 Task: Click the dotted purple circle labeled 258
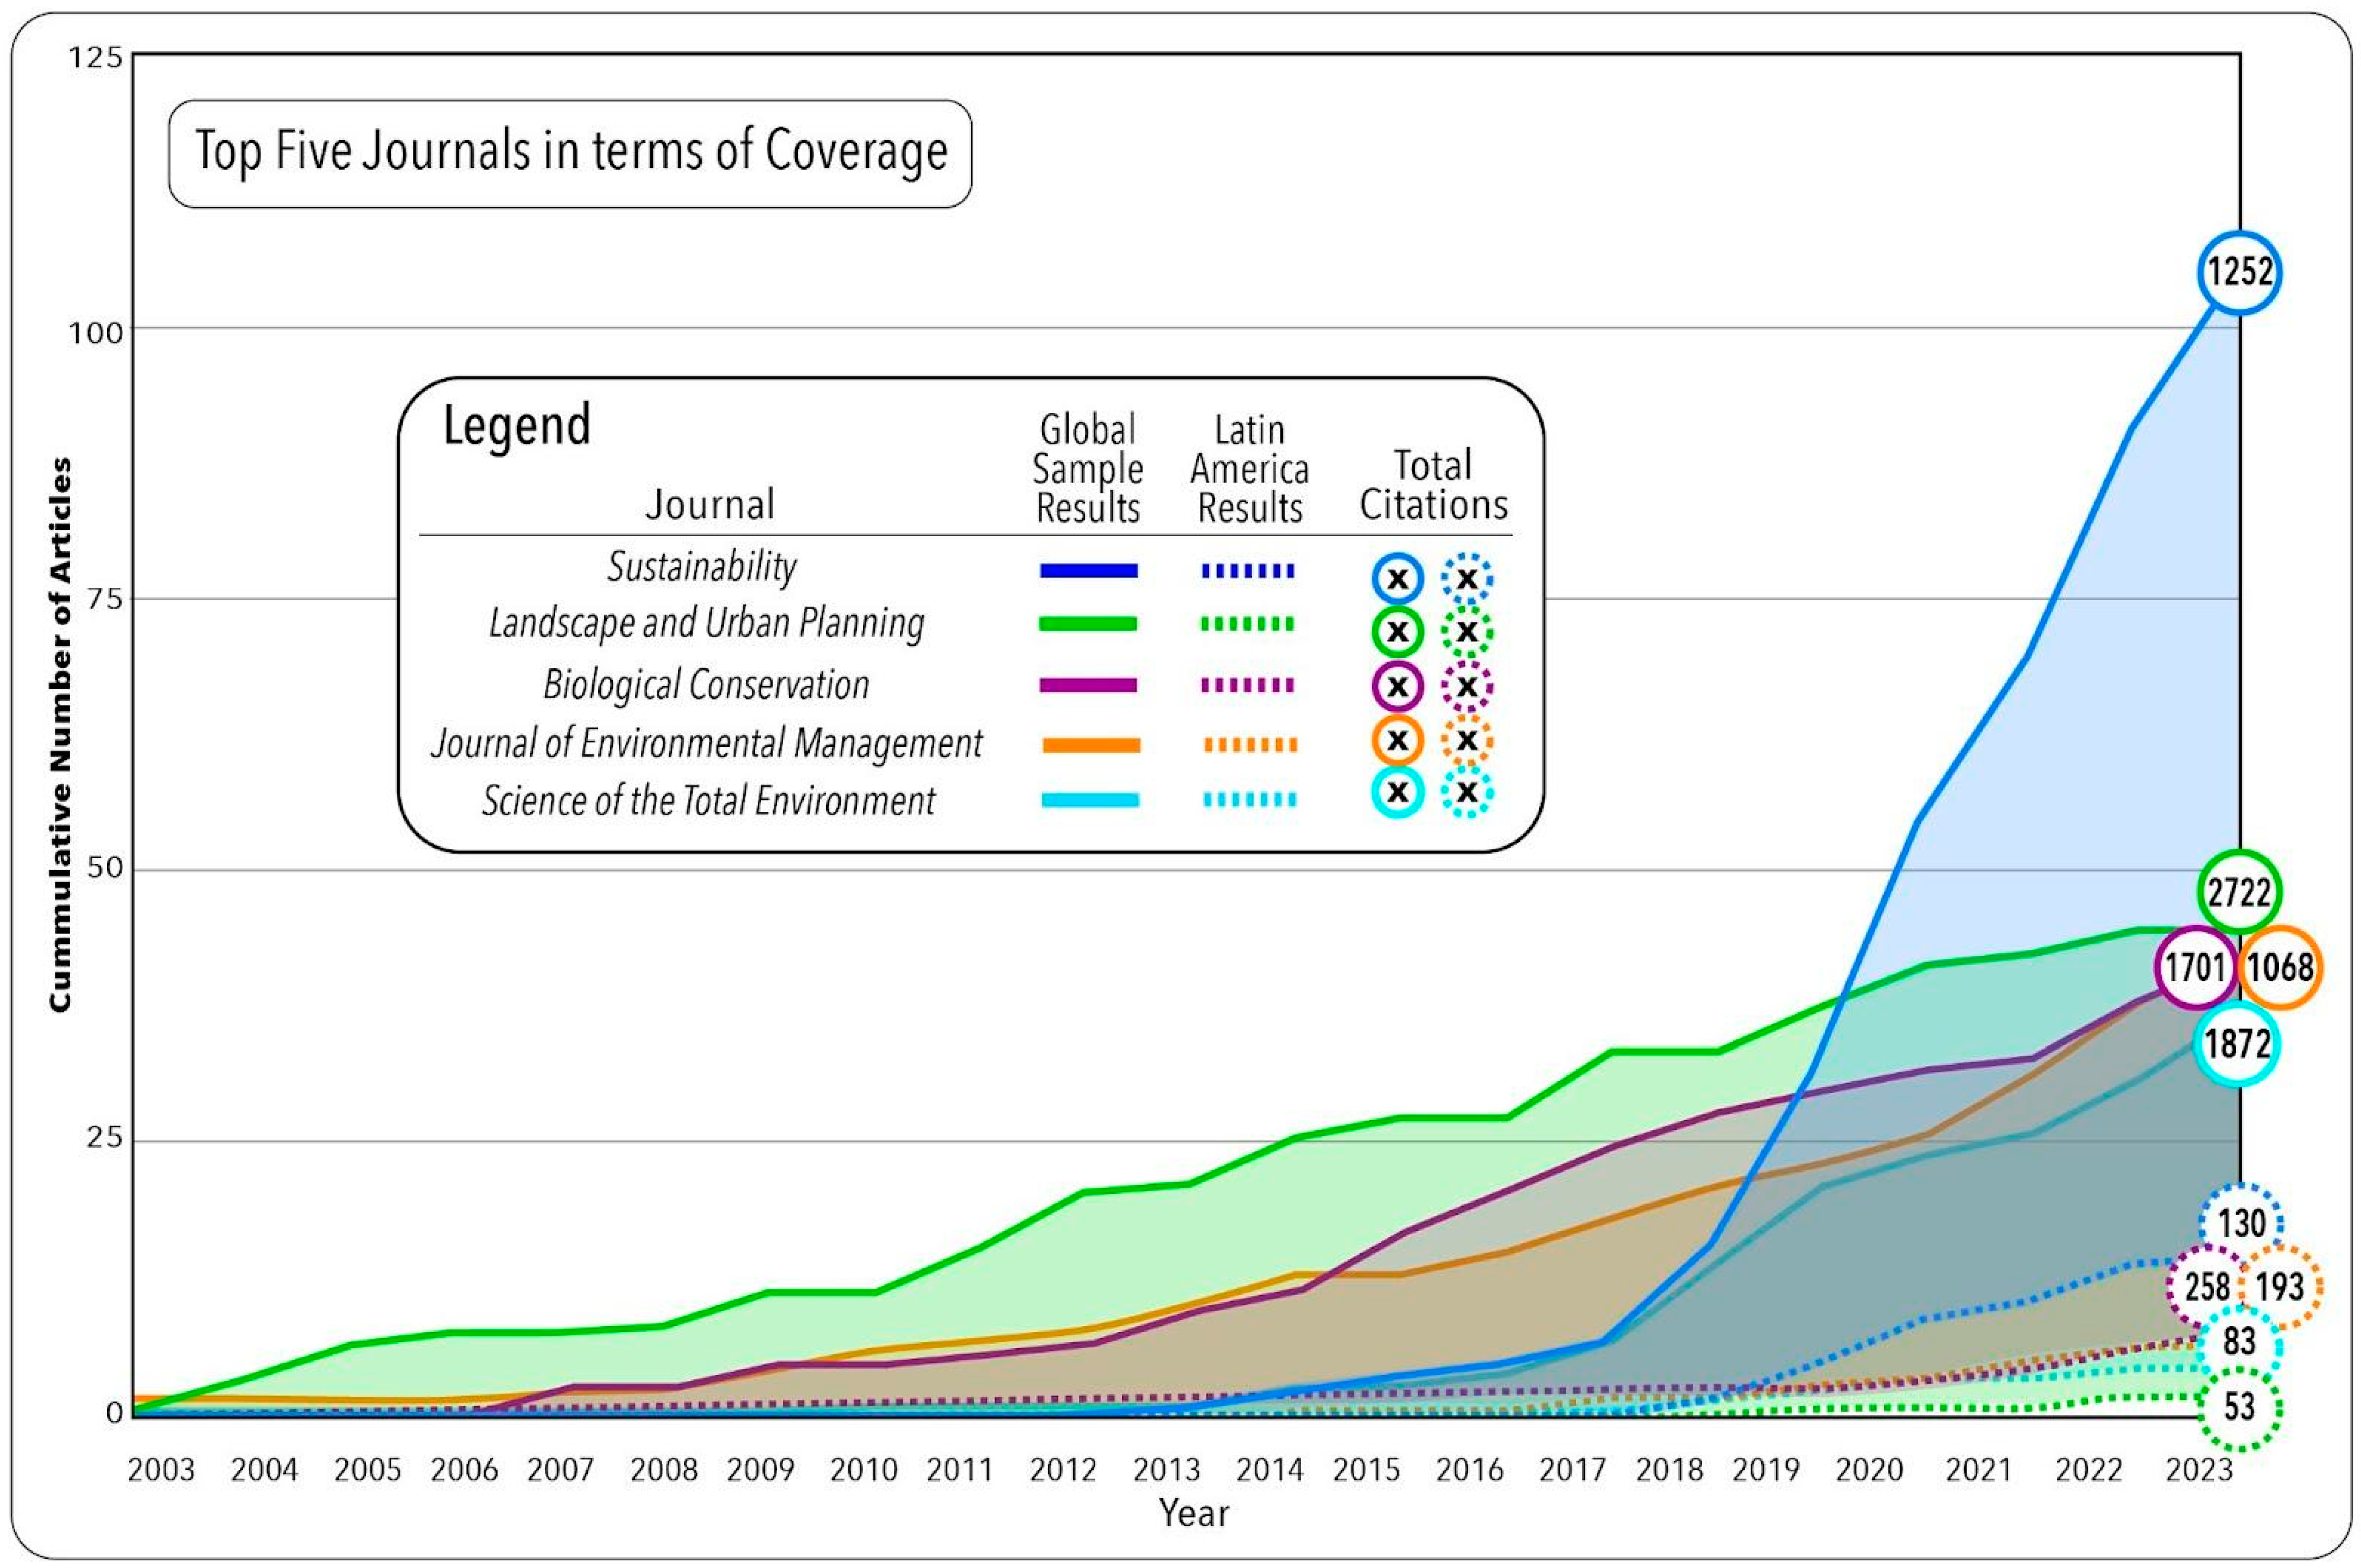tap(2207, 1286)
